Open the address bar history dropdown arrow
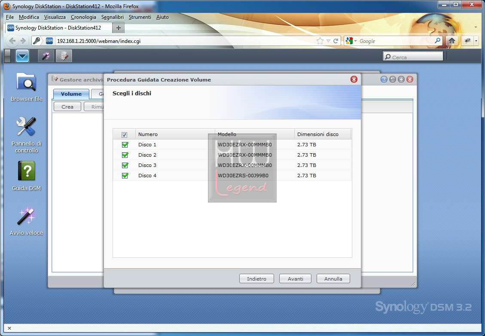Image resolution: width=485 pixels, height=336 pixels. pos(328,41)
